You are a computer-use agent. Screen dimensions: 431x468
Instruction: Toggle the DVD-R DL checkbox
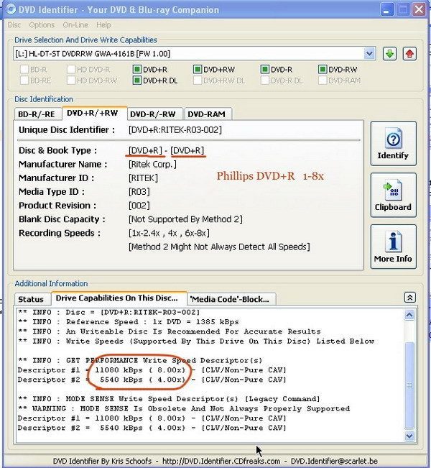[265, 81]
